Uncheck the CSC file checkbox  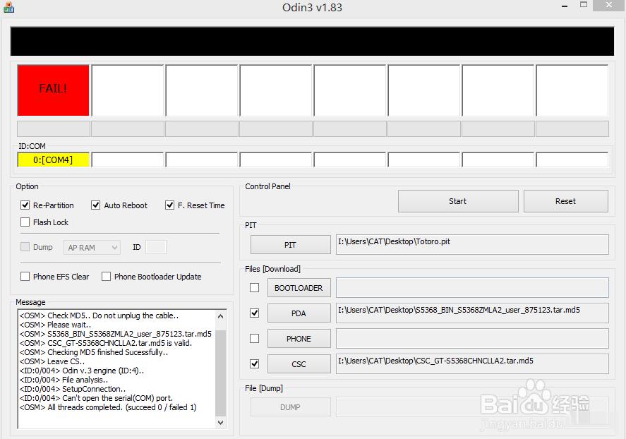pos(254,363)
